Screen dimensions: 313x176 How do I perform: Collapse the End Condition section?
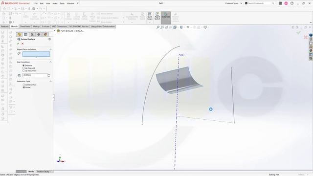tap(50, 62)
